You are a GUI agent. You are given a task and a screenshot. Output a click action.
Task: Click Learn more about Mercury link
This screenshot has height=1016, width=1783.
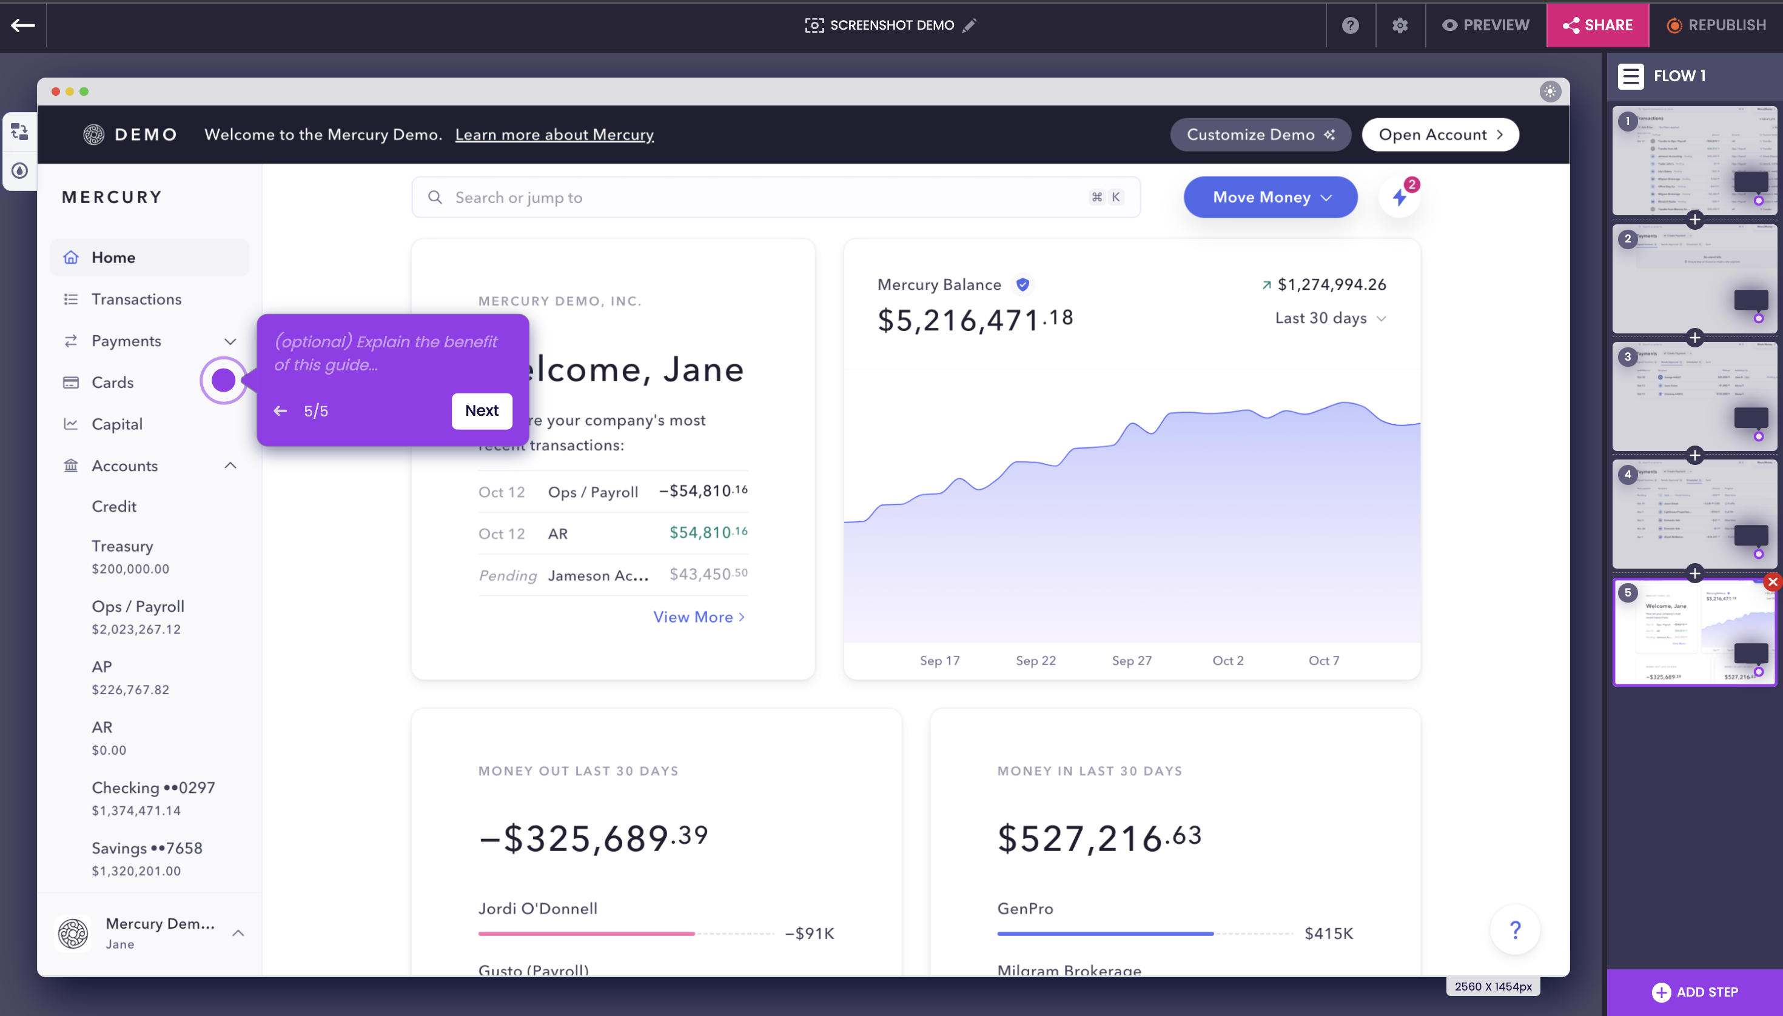pos(554,135)
